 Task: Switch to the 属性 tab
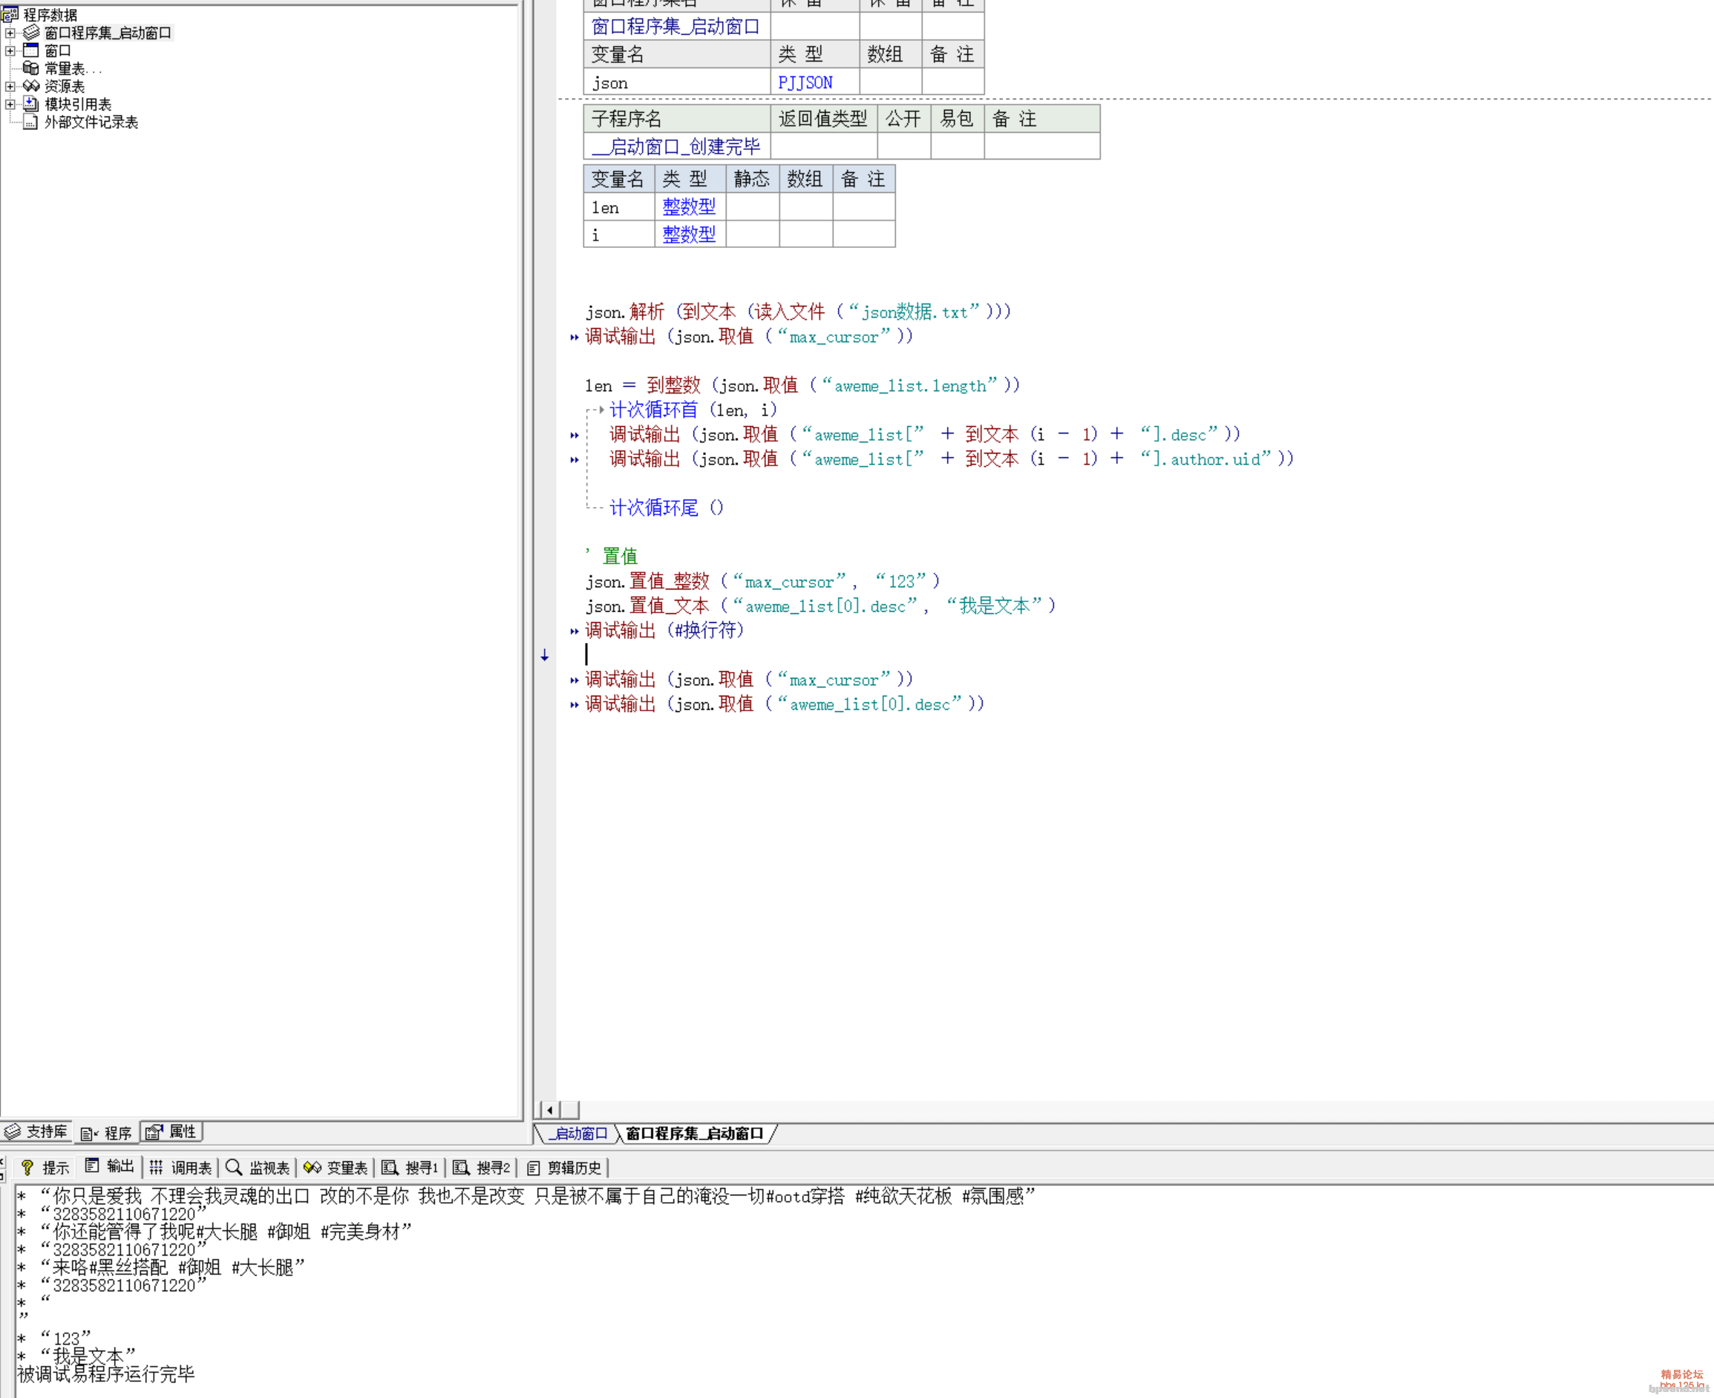[171, 1131]
